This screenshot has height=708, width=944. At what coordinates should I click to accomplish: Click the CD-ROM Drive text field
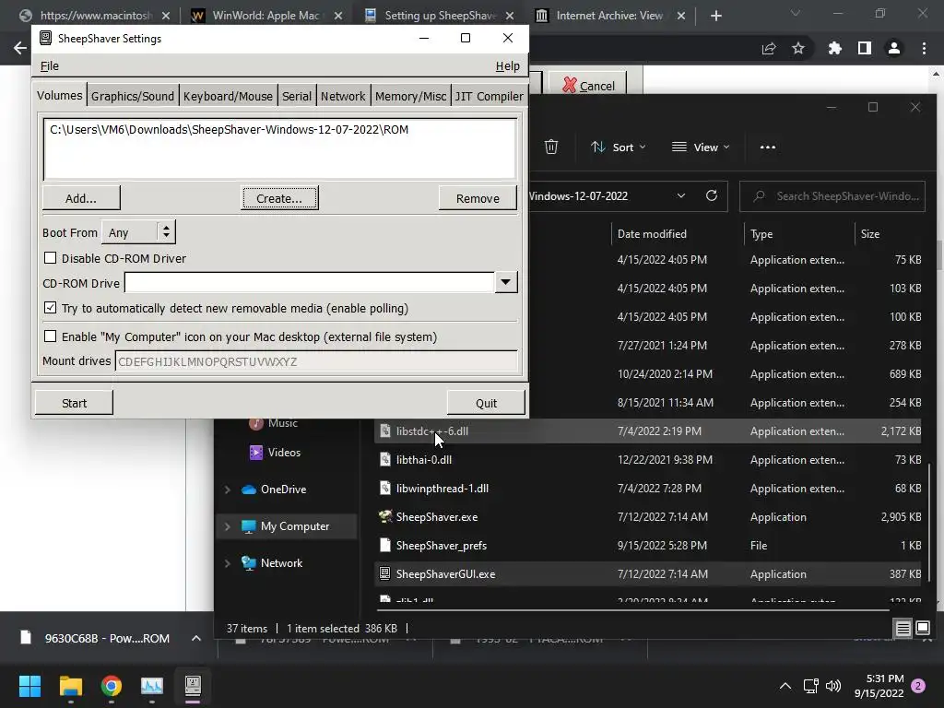pos(310,282)
